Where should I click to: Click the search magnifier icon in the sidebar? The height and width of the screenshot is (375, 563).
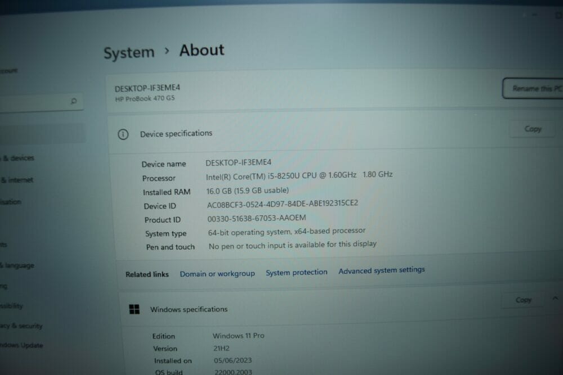74,101
